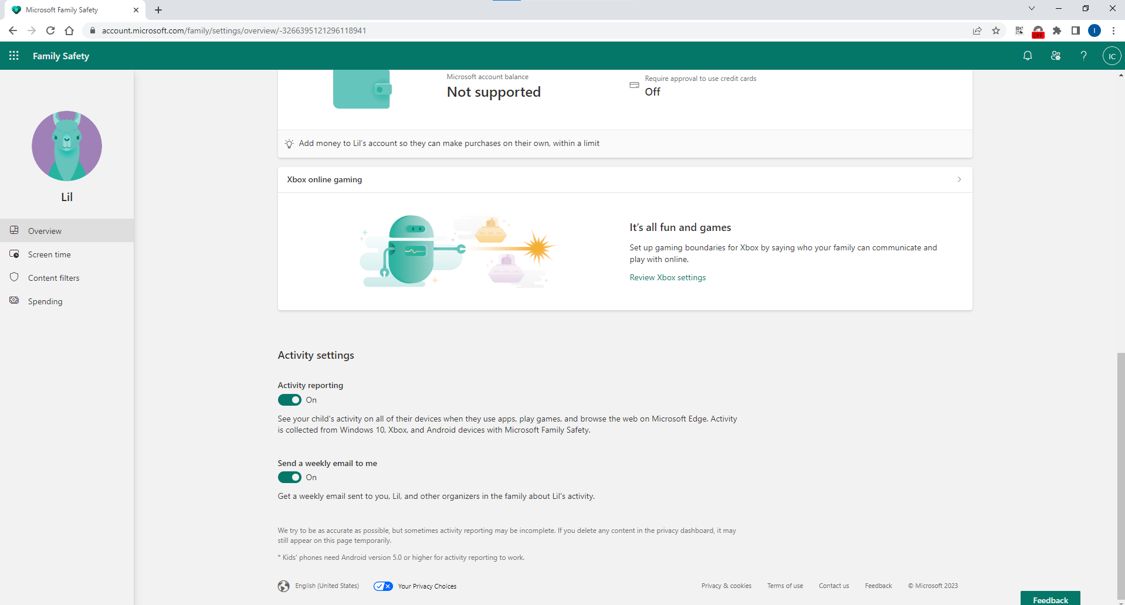Click the 'Activity settings' heading

pos(316,355)
